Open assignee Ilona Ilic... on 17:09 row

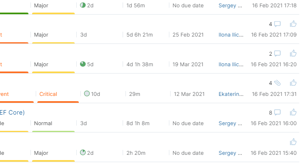(x=231, y=35)
